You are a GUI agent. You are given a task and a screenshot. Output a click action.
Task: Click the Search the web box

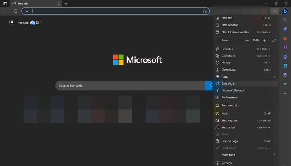[x=130, y=85]
